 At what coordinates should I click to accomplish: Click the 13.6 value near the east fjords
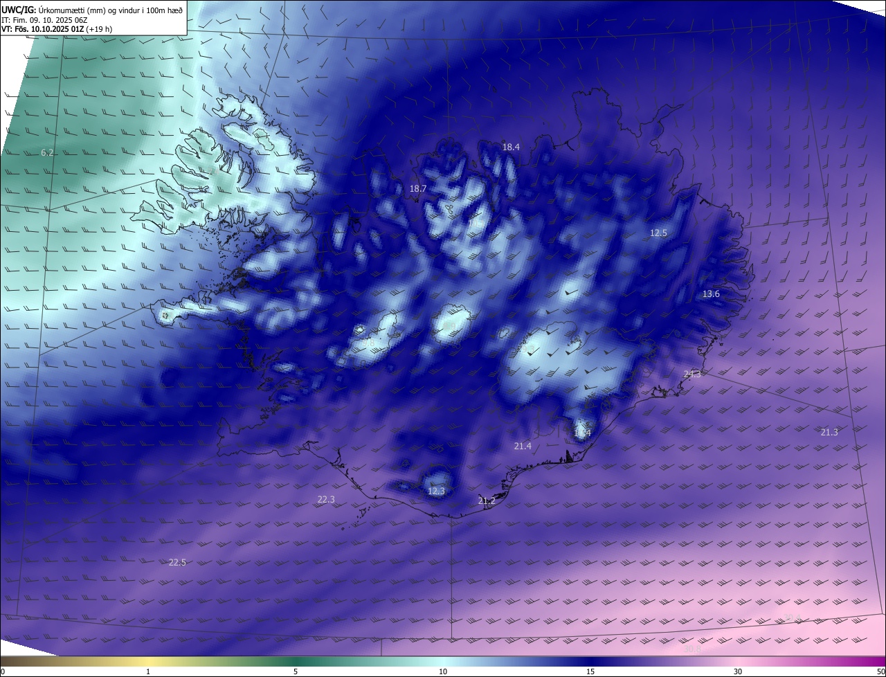click(x=711, y=294)
